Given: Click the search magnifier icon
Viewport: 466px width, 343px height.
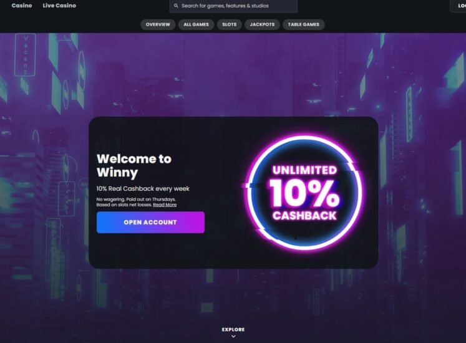Looking at the screenshot, I should click(x=176, y=6).
